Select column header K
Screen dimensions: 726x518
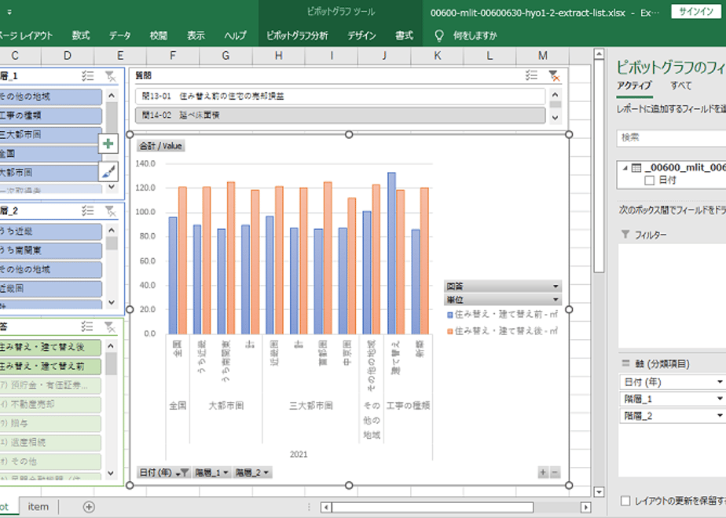(437, 56)
